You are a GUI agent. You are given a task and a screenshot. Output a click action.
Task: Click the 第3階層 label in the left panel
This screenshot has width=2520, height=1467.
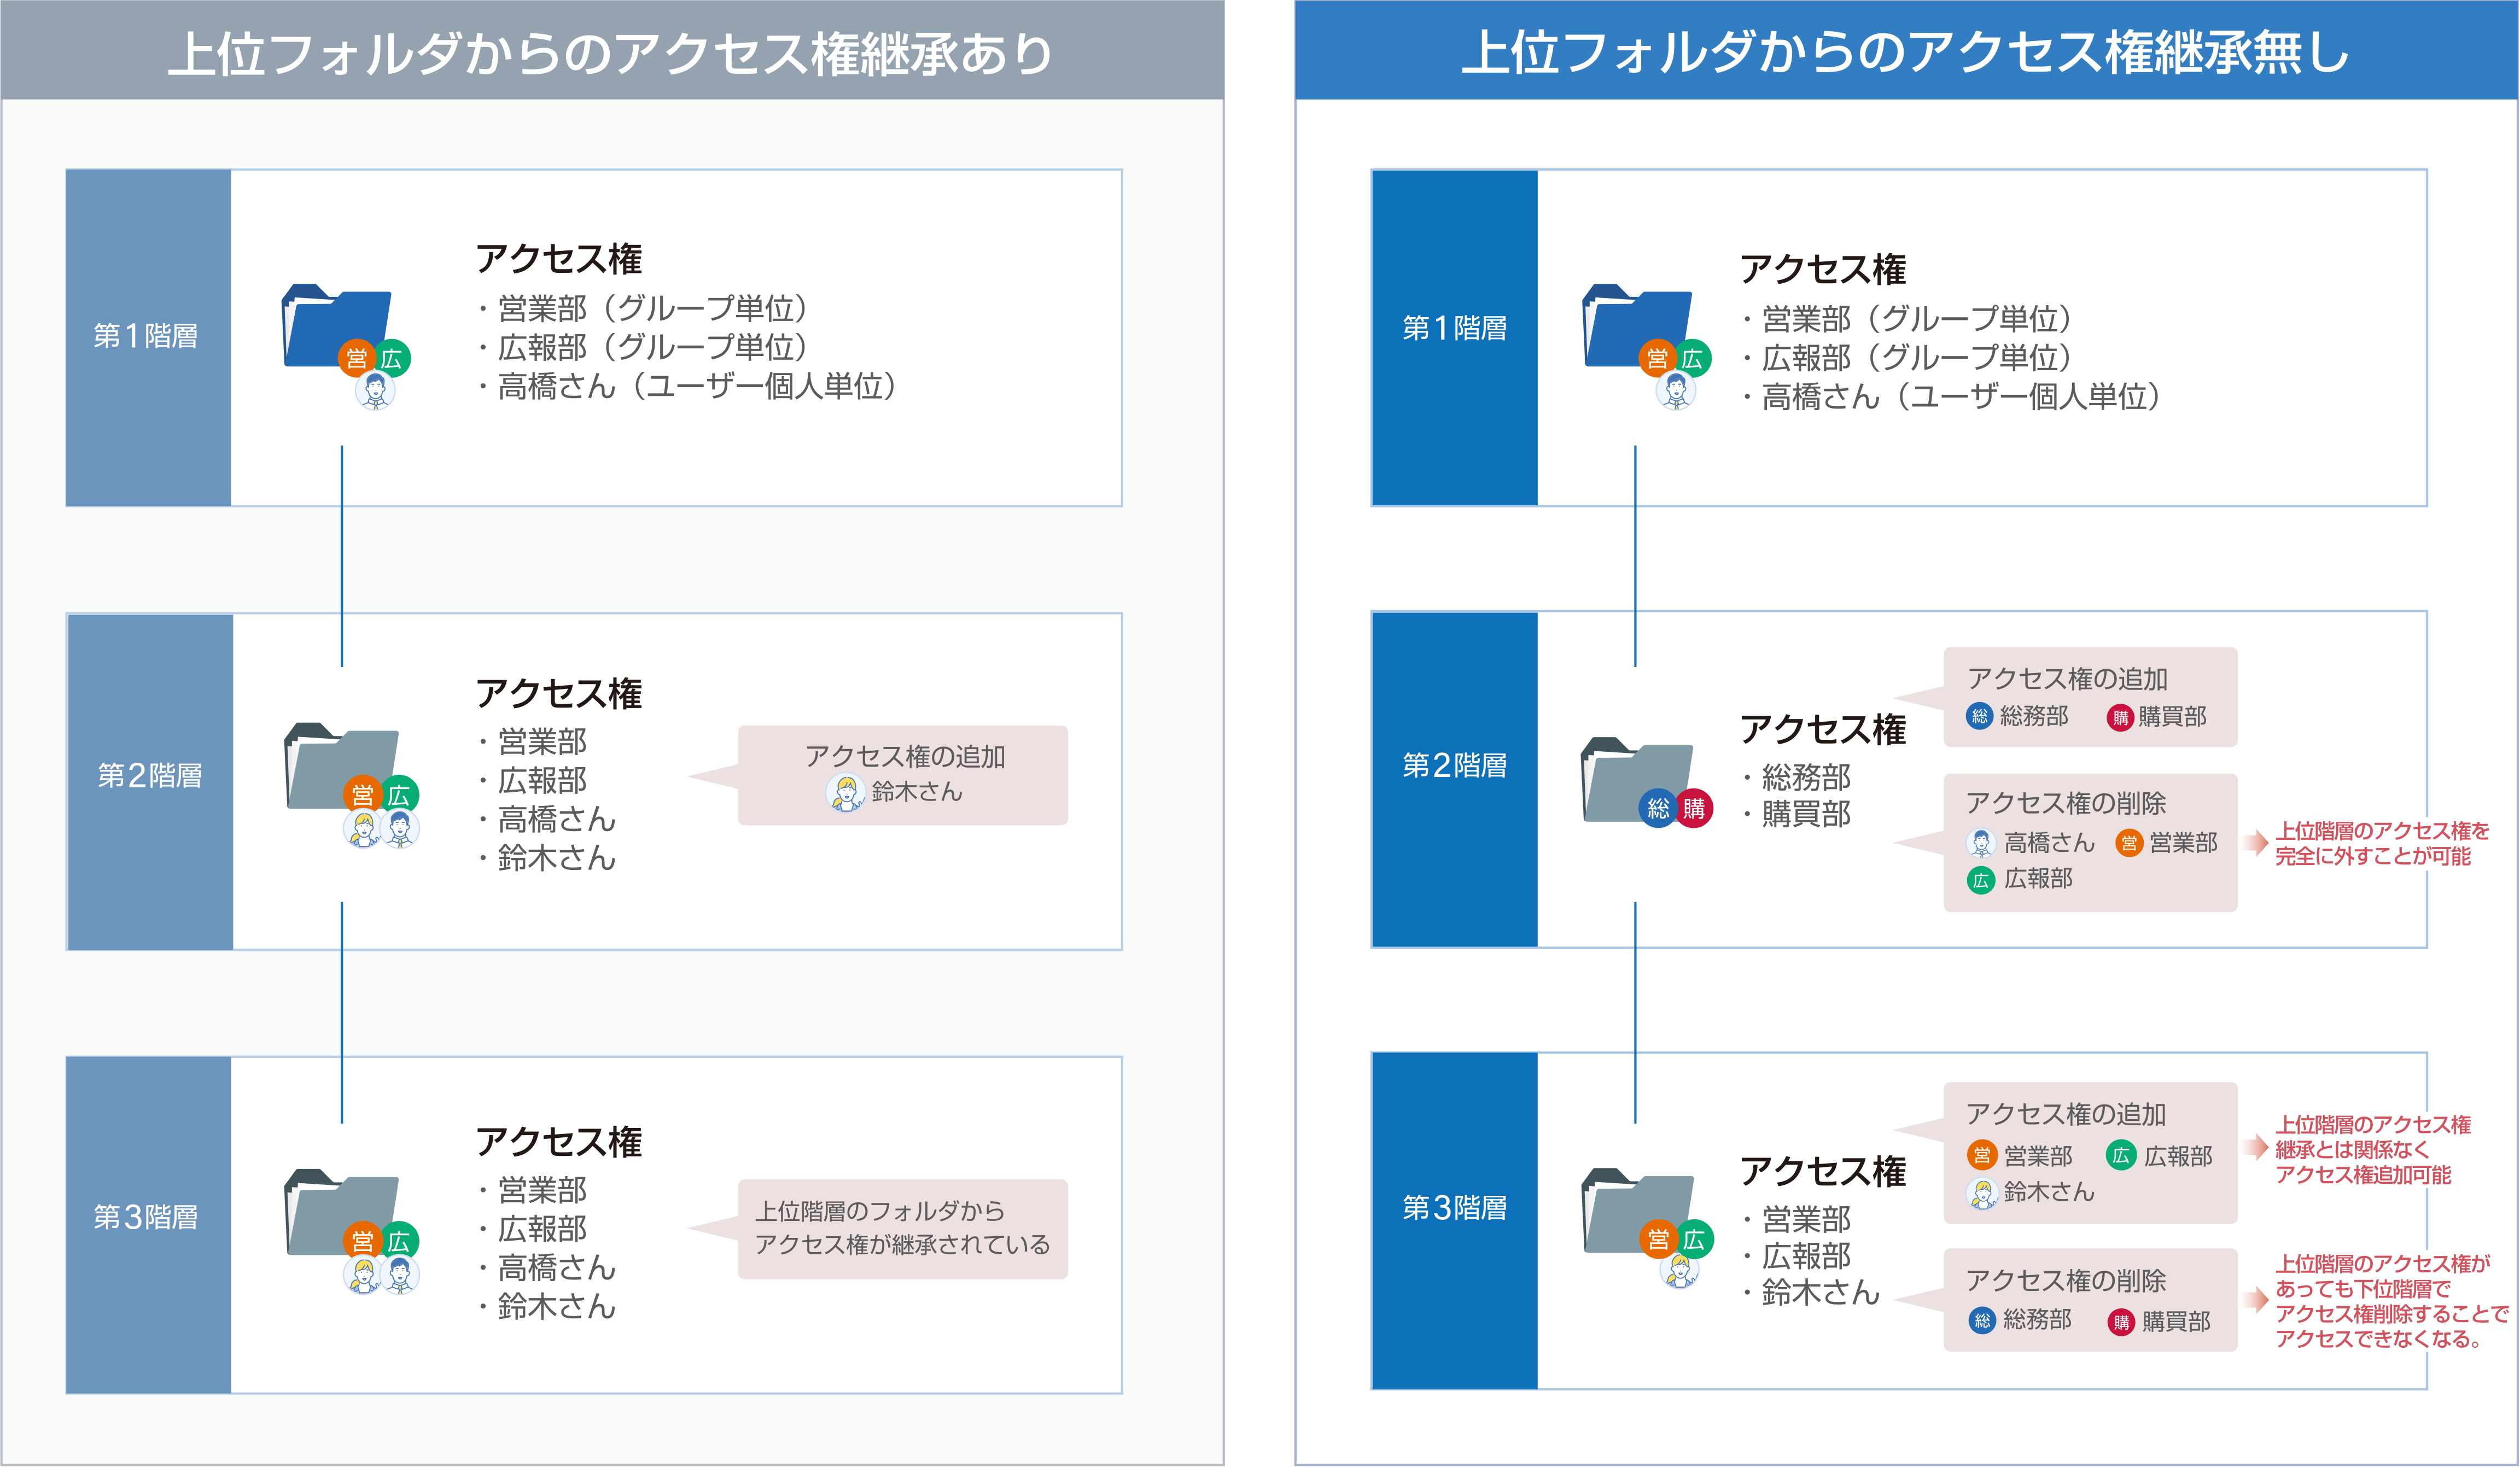[x=146, y=1217]
